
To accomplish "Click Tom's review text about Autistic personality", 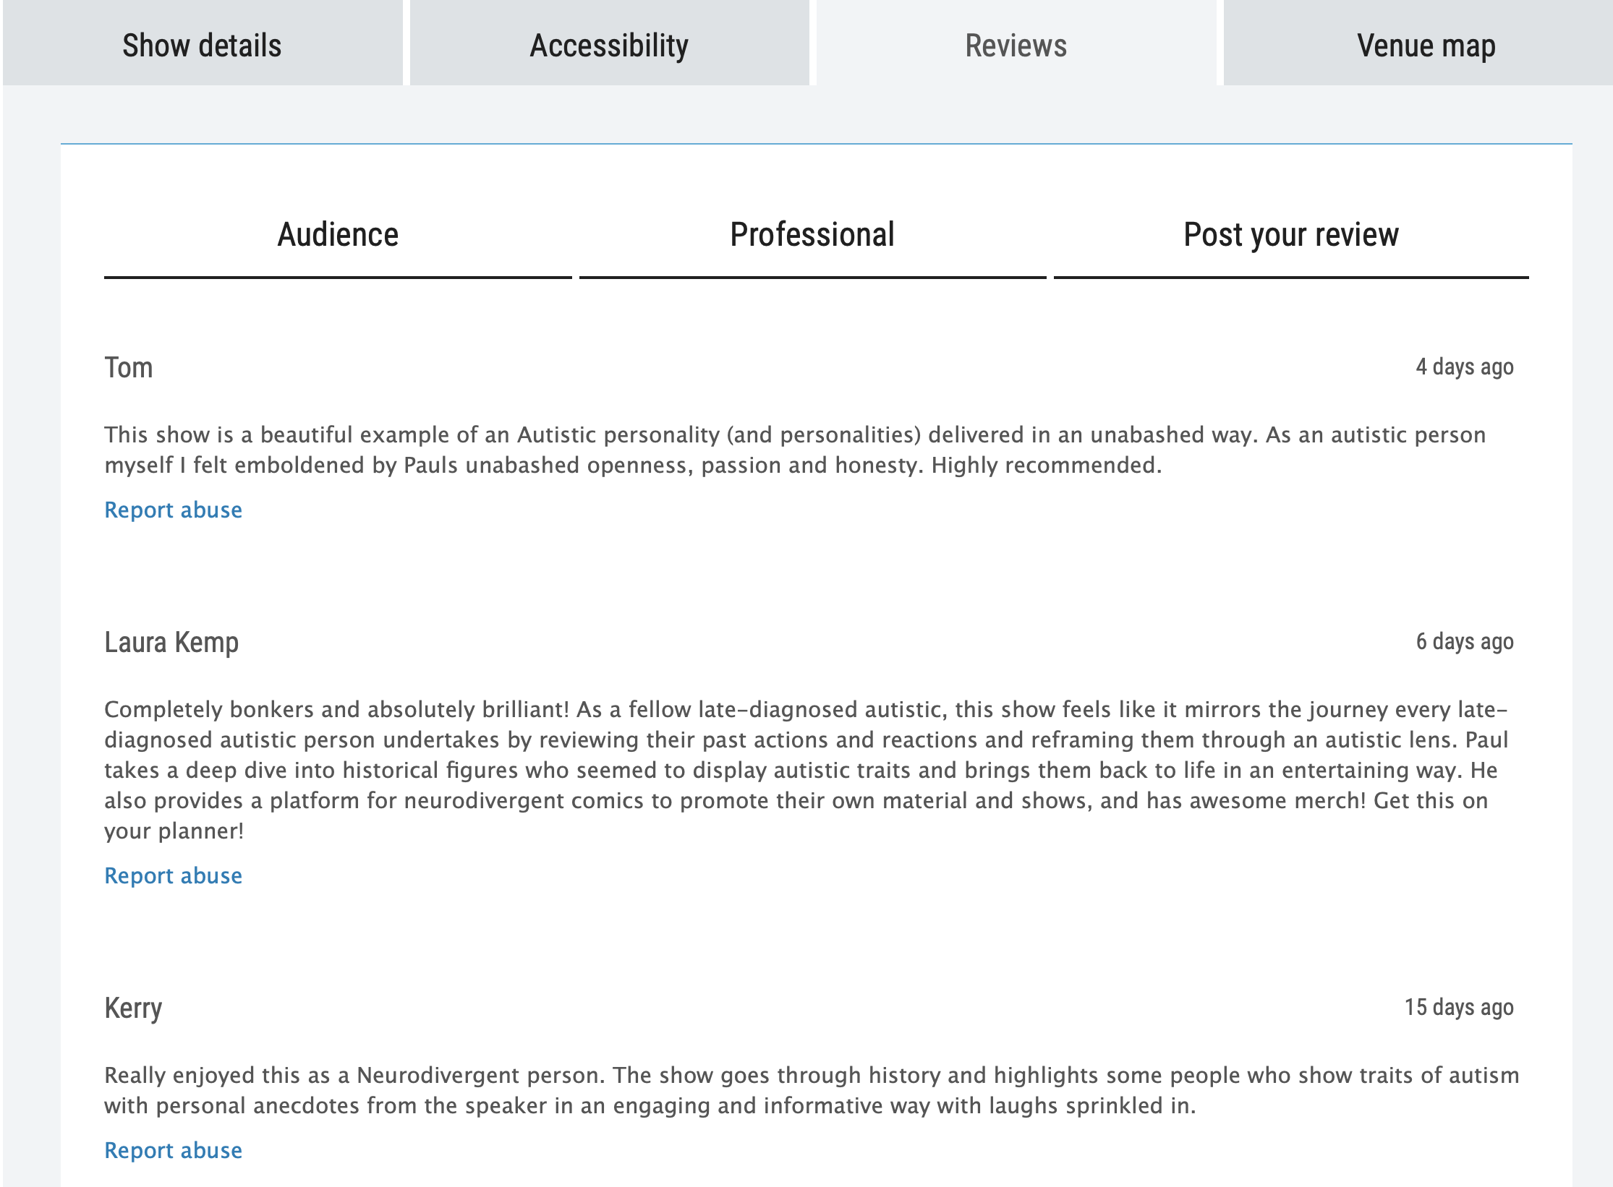I will click(796, 450).
